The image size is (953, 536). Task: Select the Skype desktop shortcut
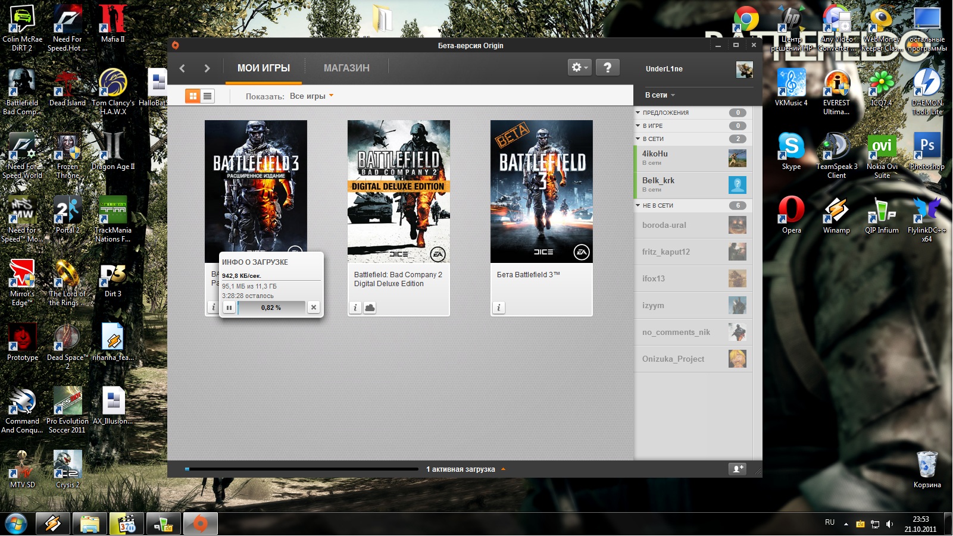(x=791, y=151)
